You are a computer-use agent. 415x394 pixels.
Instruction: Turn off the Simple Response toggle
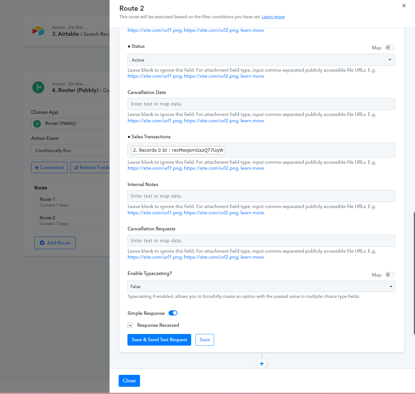click(173, 313)
